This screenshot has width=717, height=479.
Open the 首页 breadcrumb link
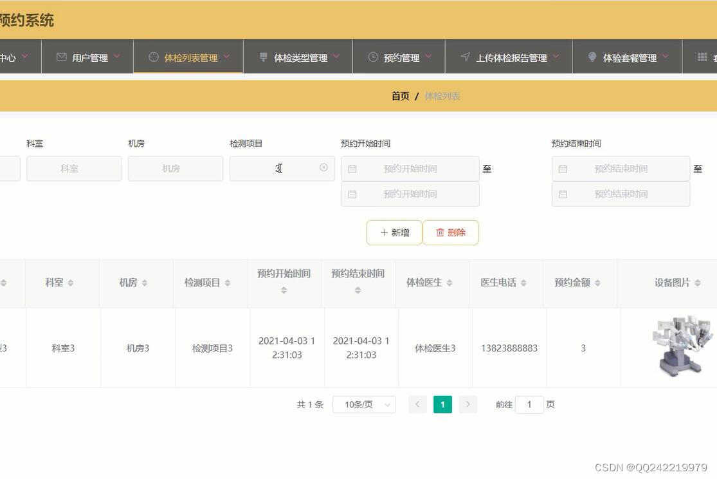(x=400, y=95)
